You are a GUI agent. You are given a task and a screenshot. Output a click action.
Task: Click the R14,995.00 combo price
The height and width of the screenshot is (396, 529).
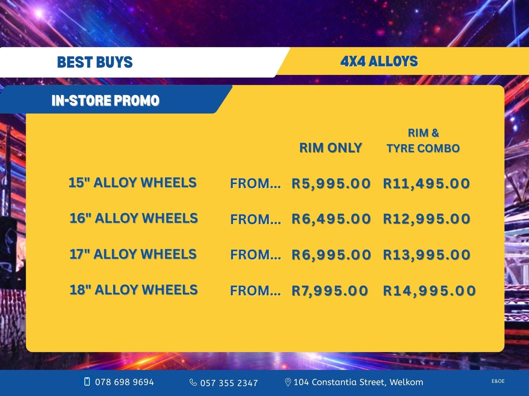click(x=429, y=291)
